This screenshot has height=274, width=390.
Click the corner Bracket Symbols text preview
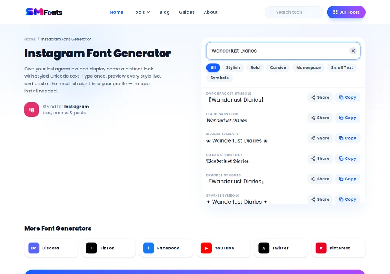pyautogui.click(x=236, y=182)
